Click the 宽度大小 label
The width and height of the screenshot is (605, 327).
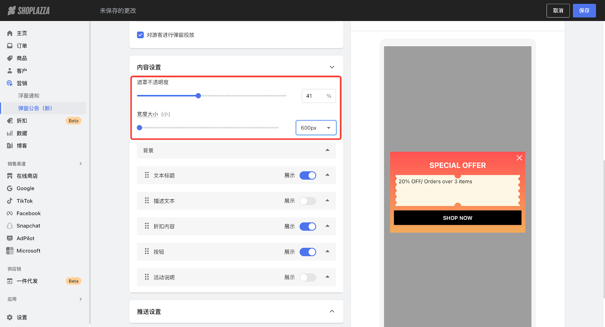coord(147,114)
